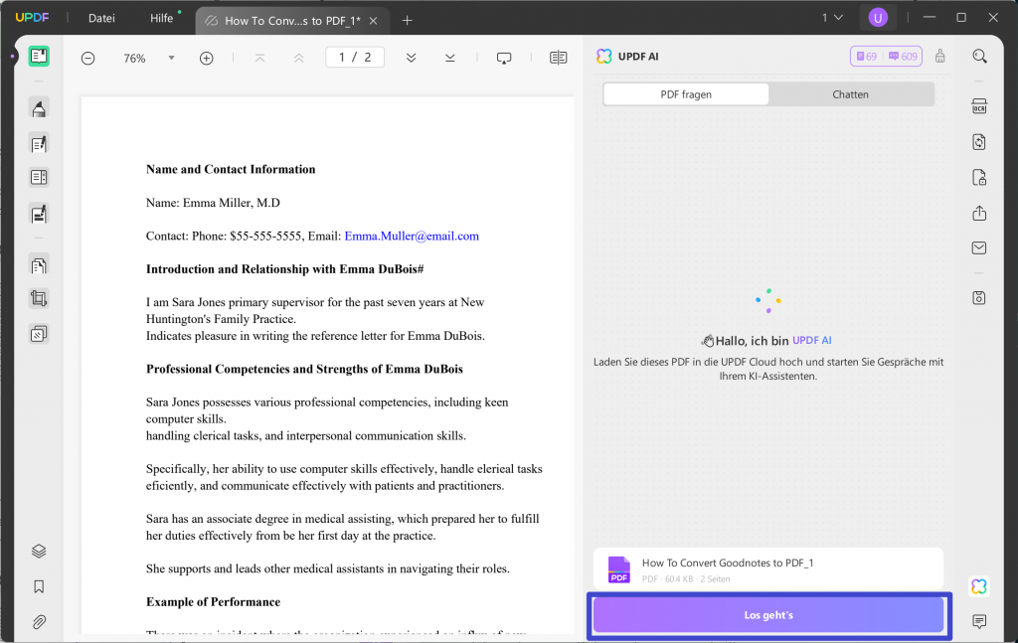
Task: Select the Comment highlighter tool
Action: [x=39, y=108]
